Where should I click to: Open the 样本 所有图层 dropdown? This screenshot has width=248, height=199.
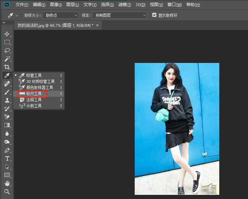[120, 15]
